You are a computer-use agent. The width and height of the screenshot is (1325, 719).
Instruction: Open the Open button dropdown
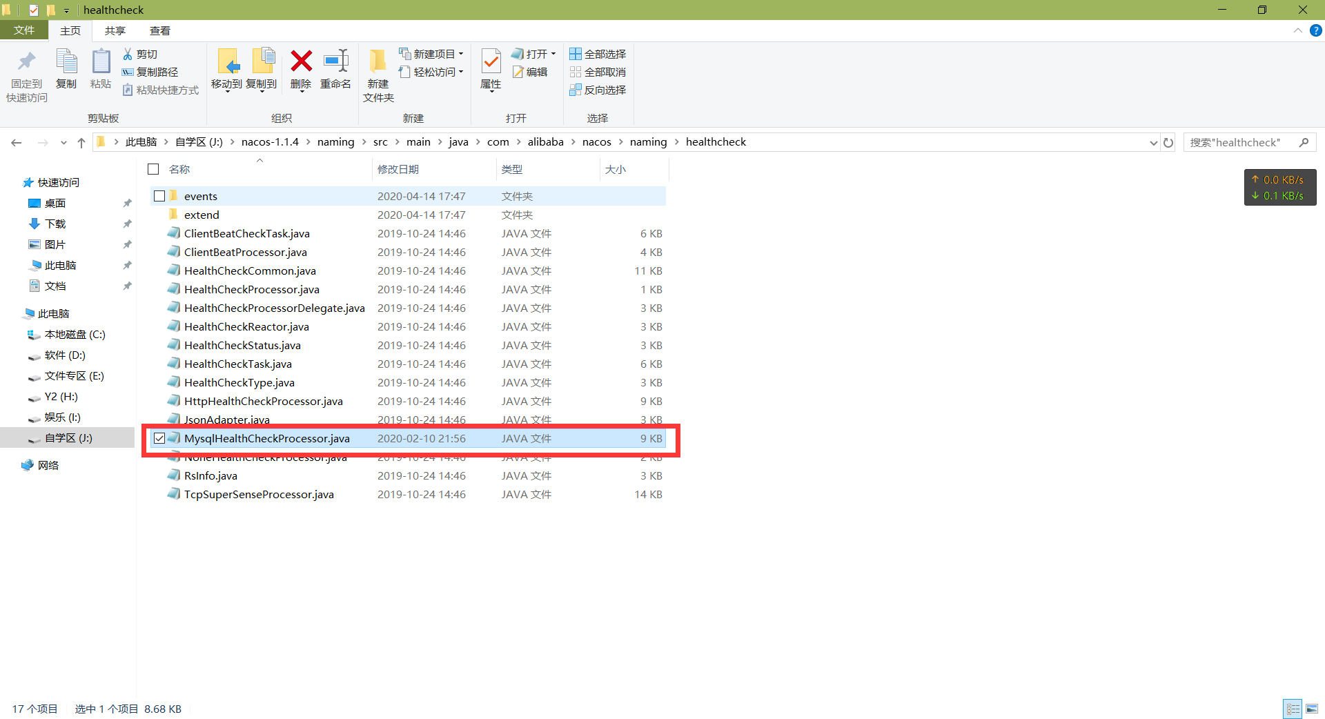pyautogui.click(x=553, y=54)
